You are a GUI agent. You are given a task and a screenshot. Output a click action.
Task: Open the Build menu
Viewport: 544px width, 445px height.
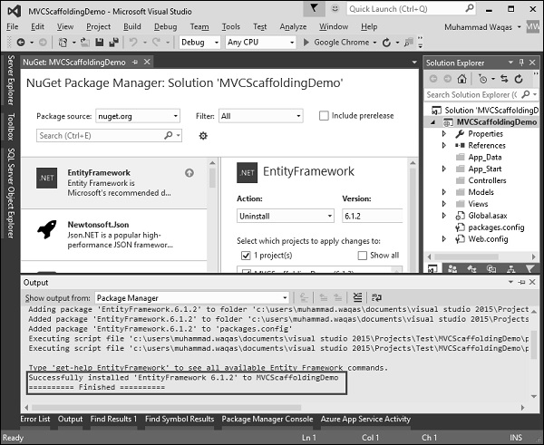pyautogui.click(x=132, y=26)
